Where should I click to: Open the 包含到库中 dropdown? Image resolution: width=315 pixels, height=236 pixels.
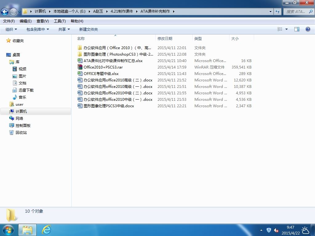click(38, 29)
